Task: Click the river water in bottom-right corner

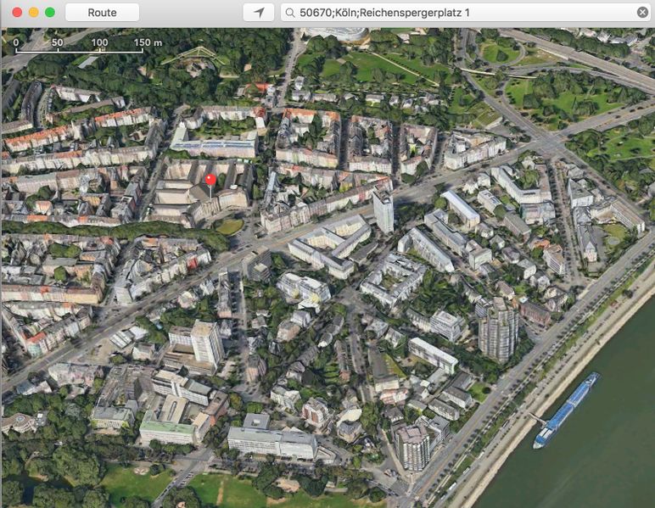Action: coord(594,475)
